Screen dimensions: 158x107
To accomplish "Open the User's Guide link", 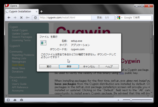I will click(19, 84).
